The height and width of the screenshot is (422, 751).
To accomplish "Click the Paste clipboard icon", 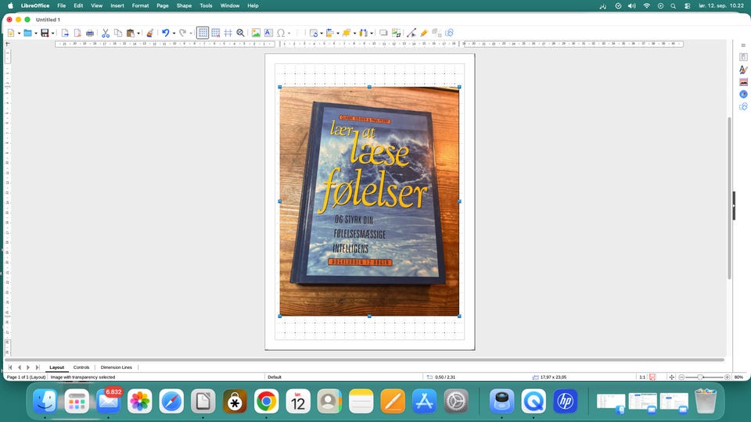I will pos(131,33).
